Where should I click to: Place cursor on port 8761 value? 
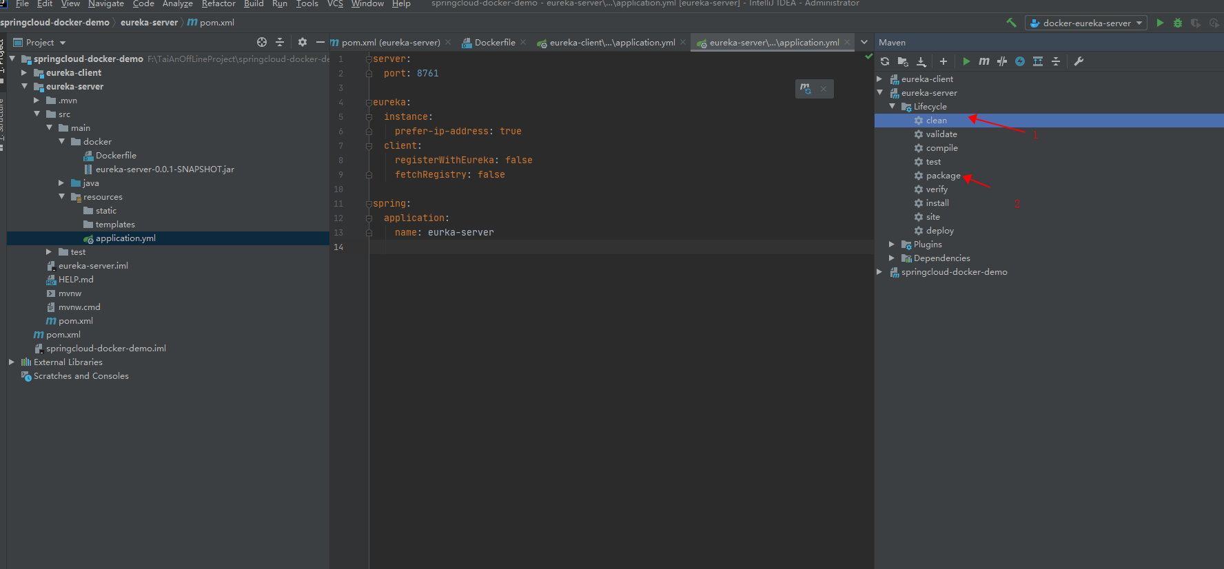coord(427,73)
